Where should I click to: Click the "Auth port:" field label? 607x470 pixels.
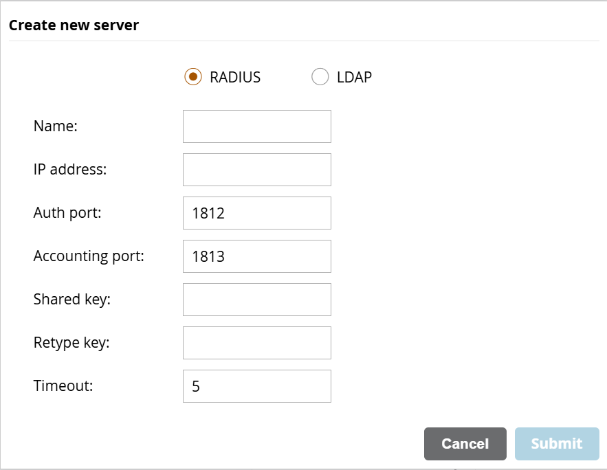pos(67,213)
